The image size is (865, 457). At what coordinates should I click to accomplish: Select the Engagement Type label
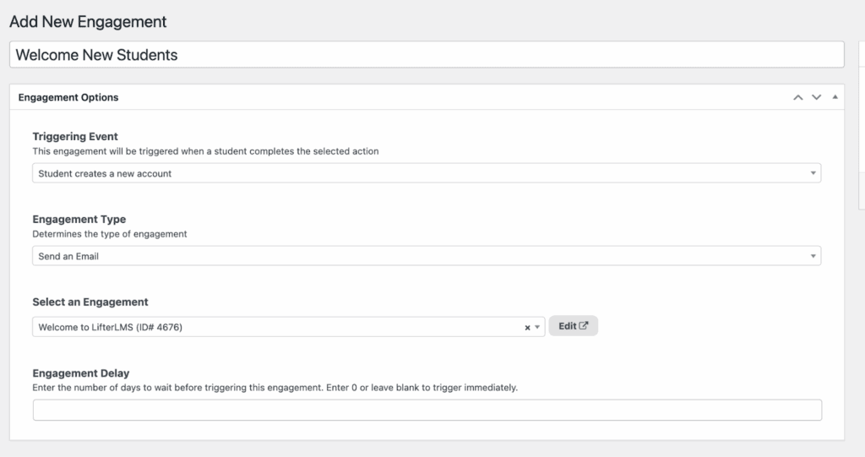[x=79, y=219]
